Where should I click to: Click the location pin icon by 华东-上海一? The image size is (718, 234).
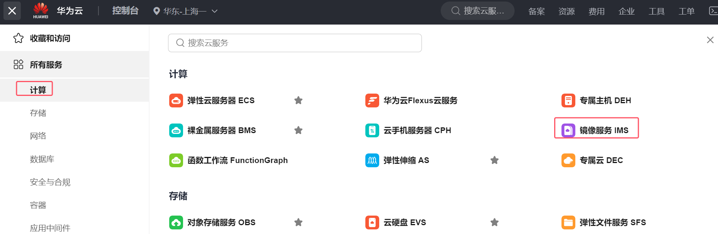157,11
